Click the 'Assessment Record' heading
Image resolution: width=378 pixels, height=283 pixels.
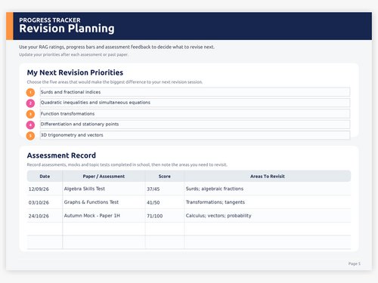coord(61,155)
